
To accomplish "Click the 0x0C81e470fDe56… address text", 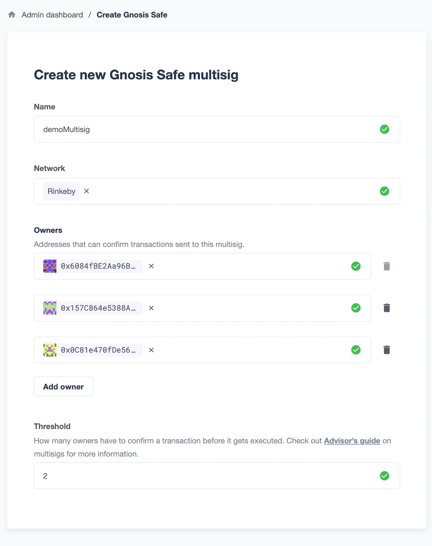I will (x=98, y=350).
